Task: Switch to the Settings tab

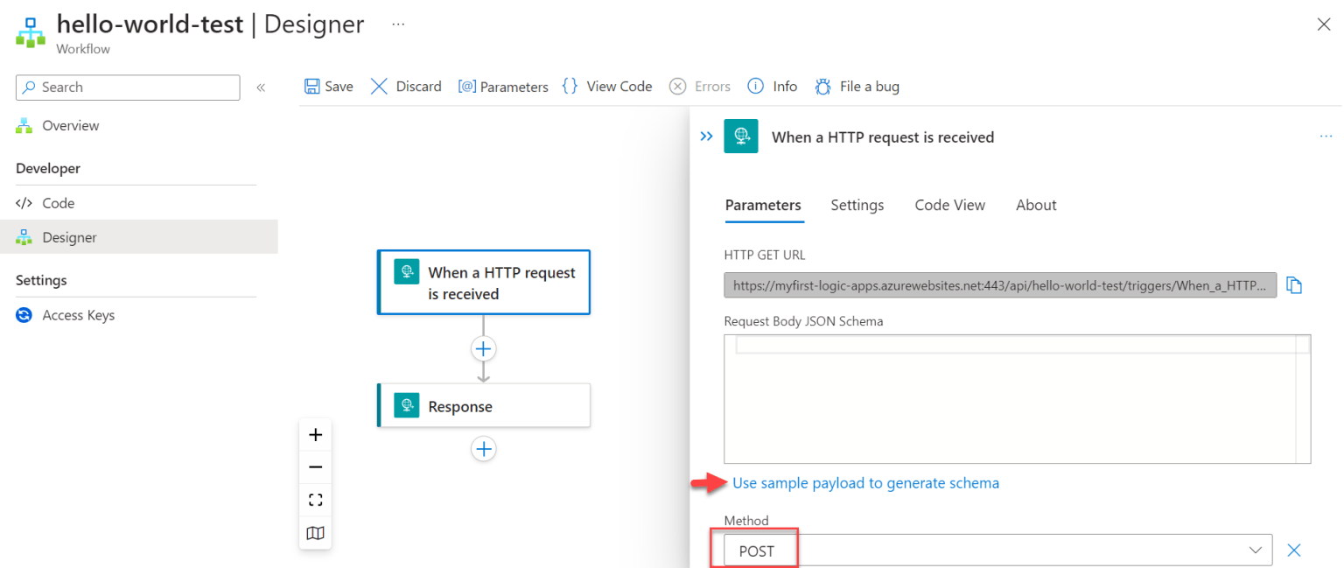Action: point(857,205)
